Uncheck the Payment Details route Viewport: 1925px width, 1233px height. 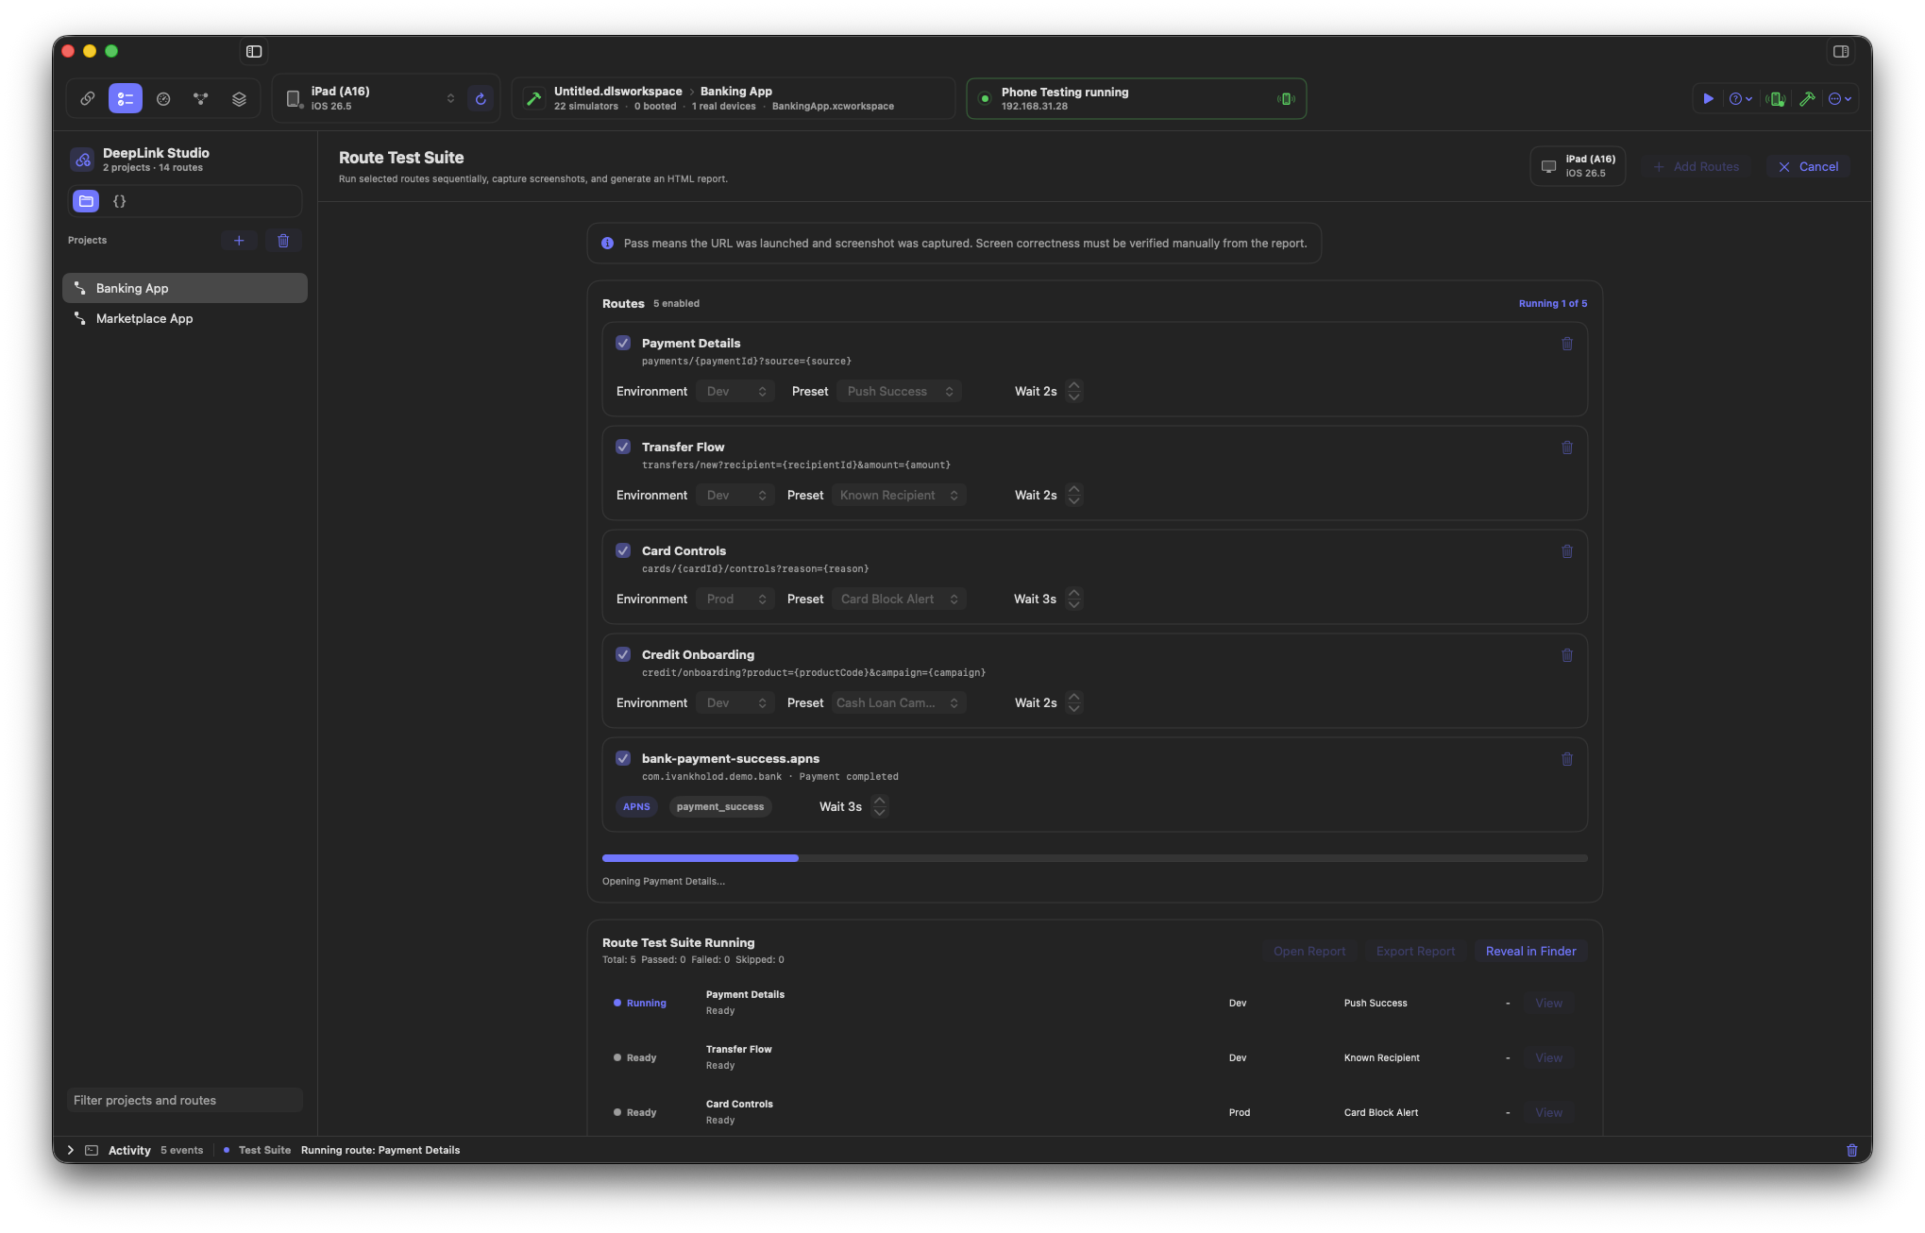click(623, 343)
